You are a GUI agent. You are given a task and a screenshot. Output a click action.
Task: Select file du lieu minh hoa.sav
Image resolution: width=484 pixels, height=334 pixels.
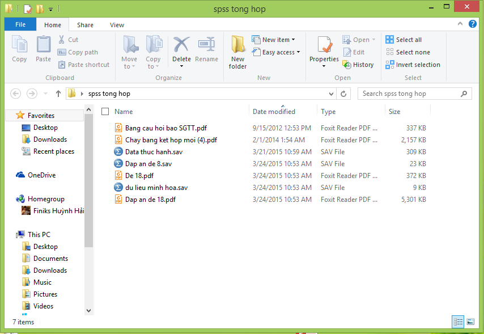(156, 188)
